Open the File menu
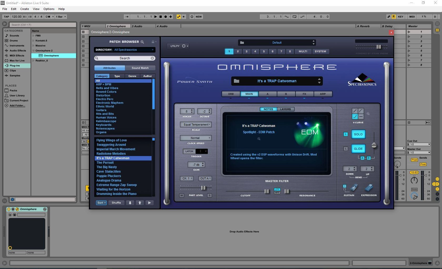This screenshot has height=269, width=442. [x=5, y=9]
